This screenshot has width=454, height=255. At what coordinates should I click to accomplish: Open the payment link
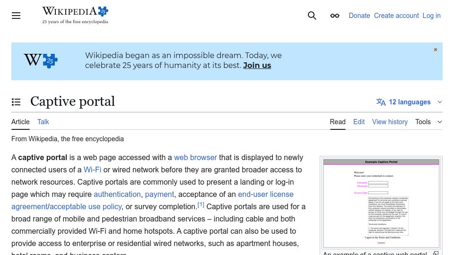[159, 194]
